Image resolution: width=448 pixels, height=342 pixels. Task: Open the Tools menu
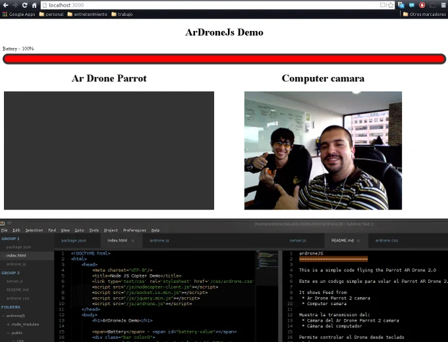(94, 230)
